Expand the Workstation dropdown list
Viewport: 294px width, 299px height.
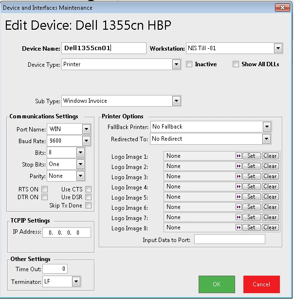(x=278, y=48)
